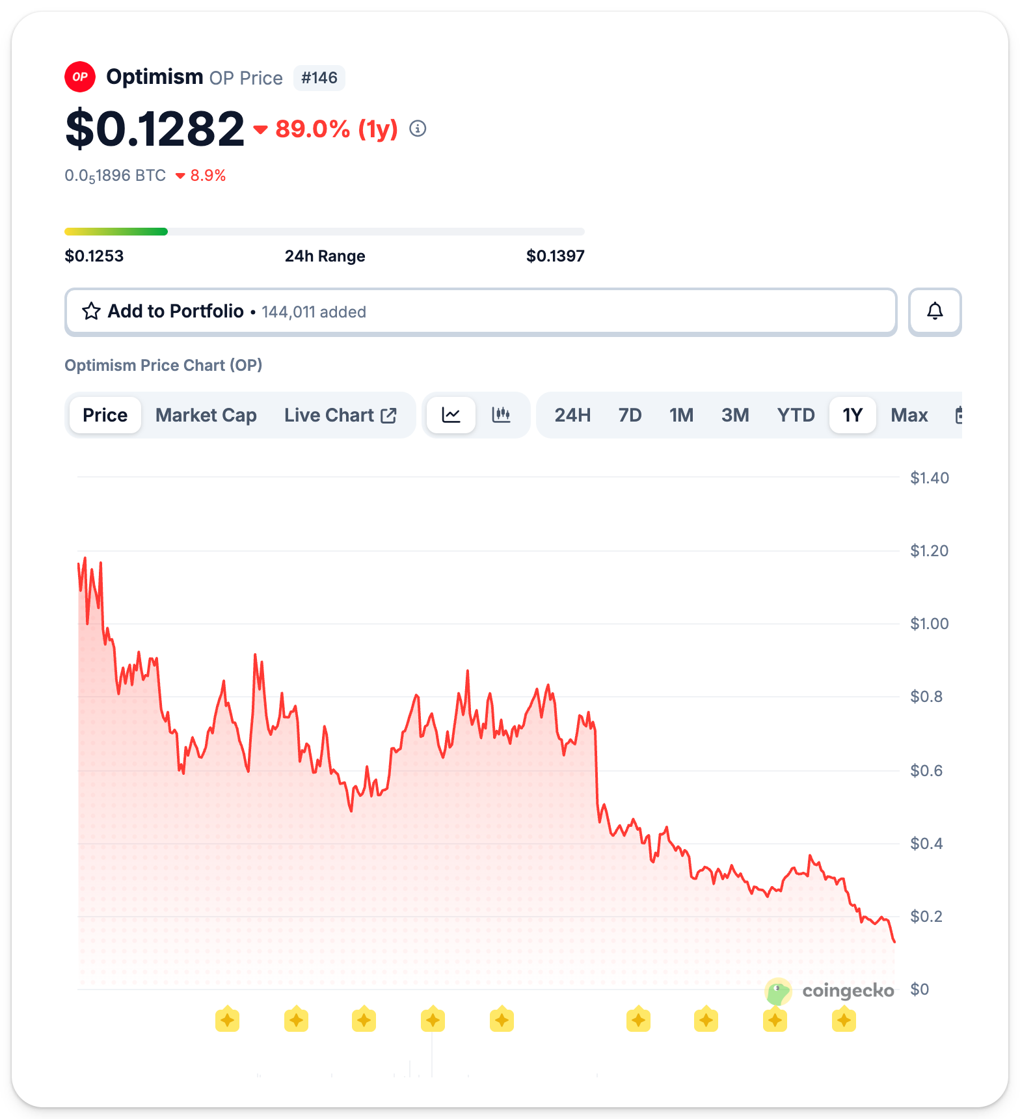Select the Max time range
Image resolution: width=1020 pixels, height=1119 pixels.
click(909, 415)
